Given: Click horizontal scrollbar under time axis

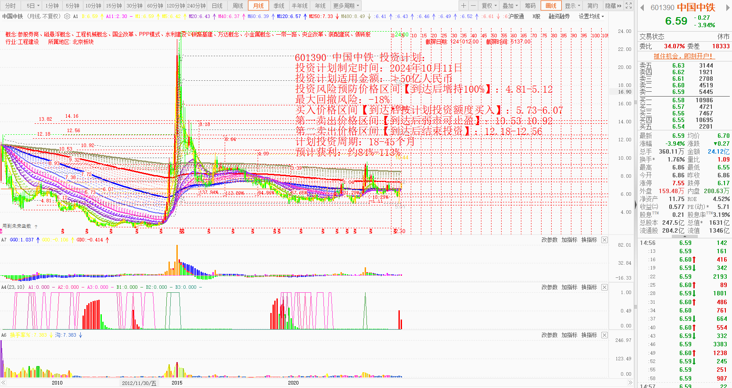Looking at the screenshot, I should point(316,383).
